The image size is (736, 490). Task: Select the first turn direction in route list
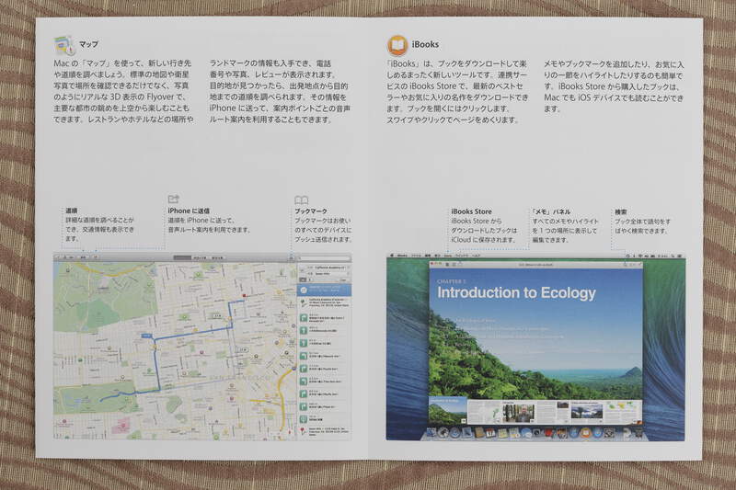pos(324,318)
